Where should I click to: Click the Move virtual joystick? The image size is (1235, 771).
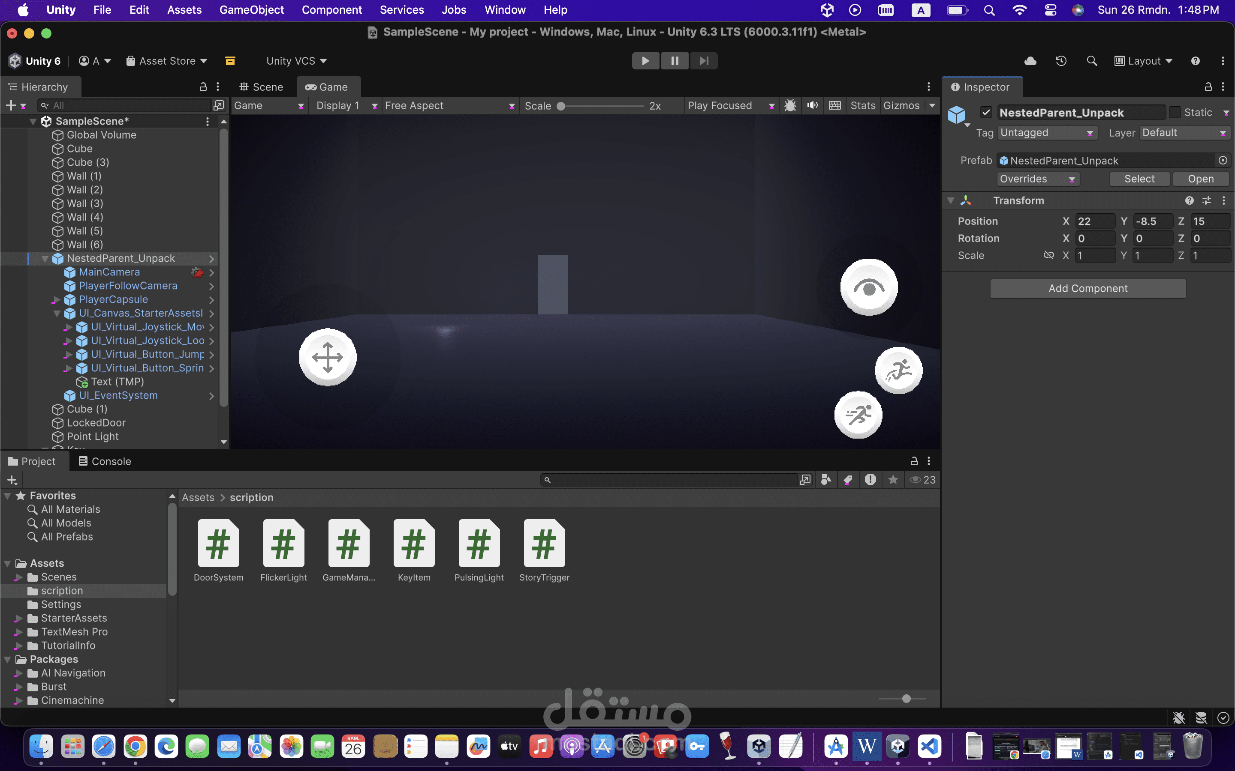(x=328, y=357)
